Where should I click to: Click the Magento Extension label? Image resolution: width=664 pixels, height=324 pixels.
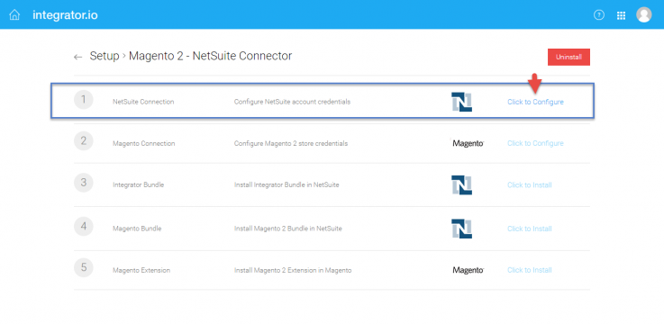141,270
